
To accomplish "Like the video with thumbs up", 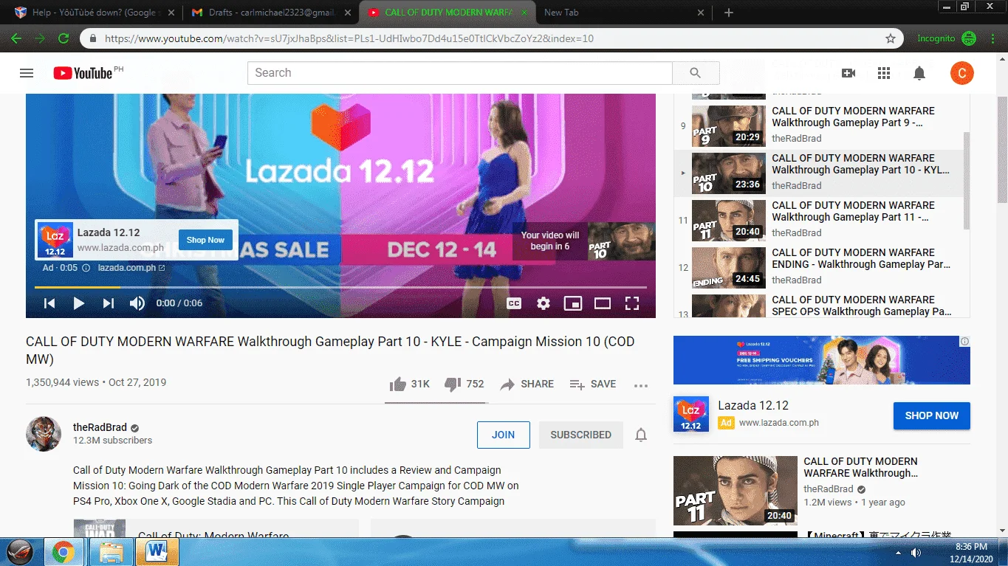I will tap(409, 384).
